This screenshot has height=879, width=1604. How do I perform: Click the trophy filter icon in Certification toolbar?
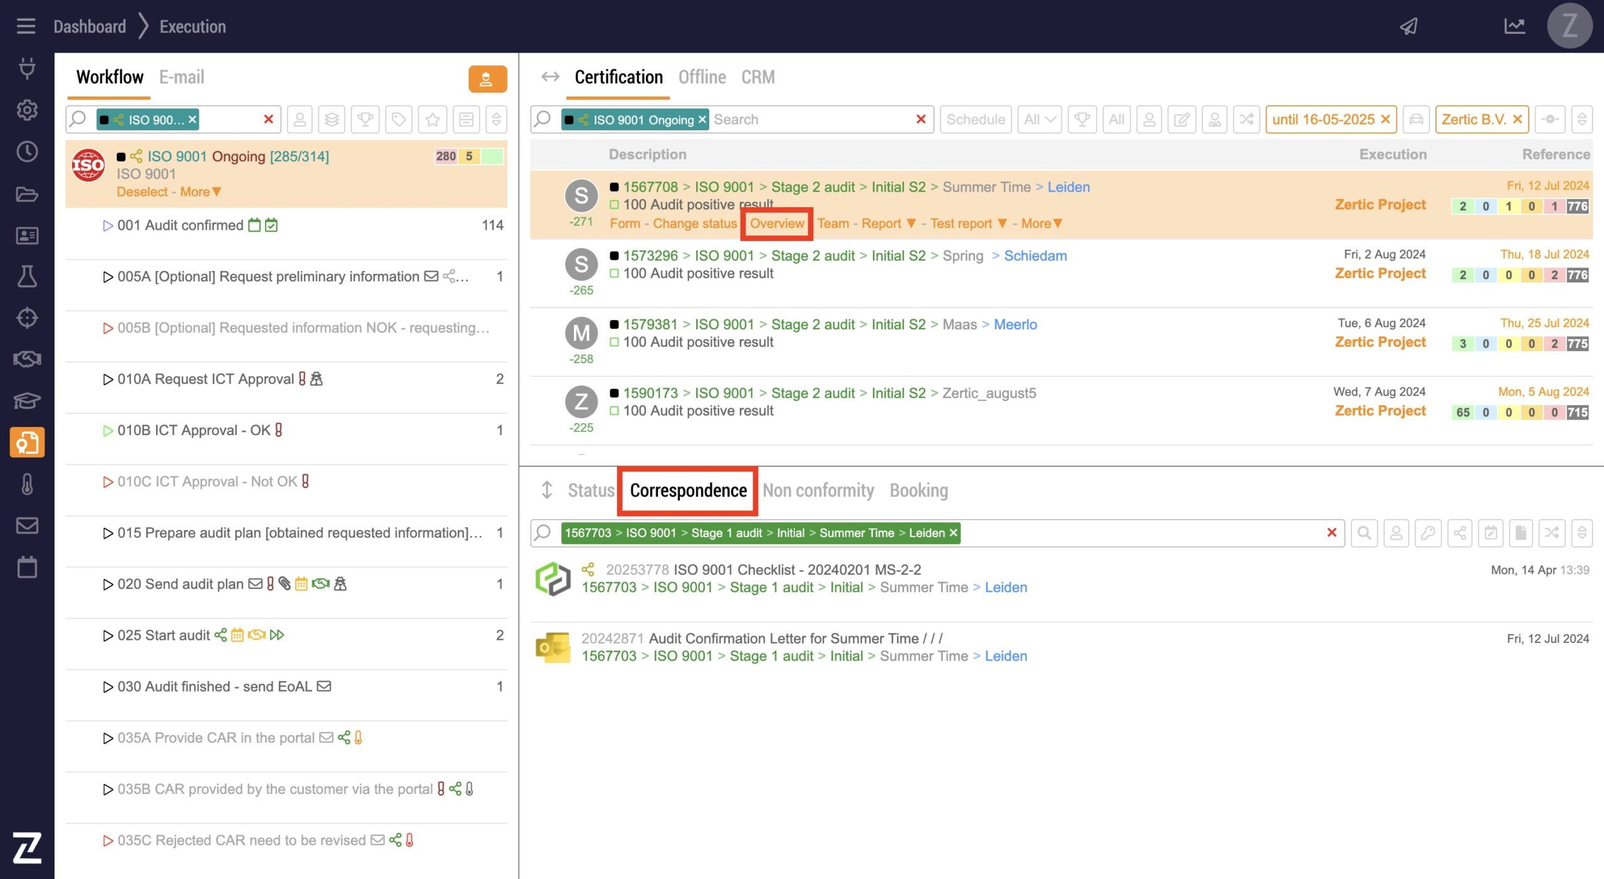click(x=1082, y=120)
